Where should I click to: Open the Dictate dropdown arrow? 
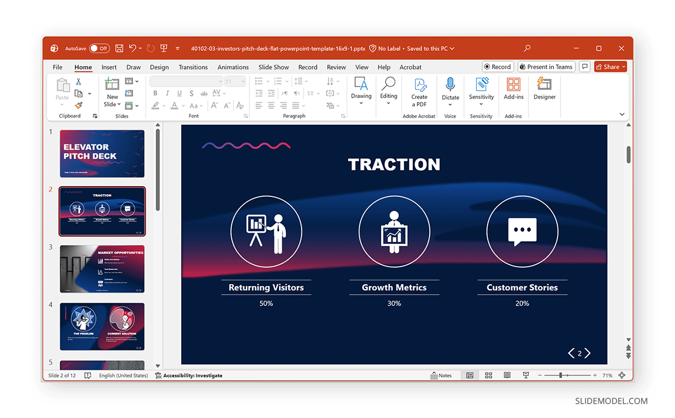tap(450, 105)
